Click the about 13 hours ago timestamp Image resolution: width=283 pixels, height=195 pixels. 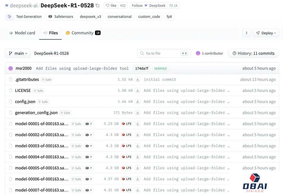258,79
